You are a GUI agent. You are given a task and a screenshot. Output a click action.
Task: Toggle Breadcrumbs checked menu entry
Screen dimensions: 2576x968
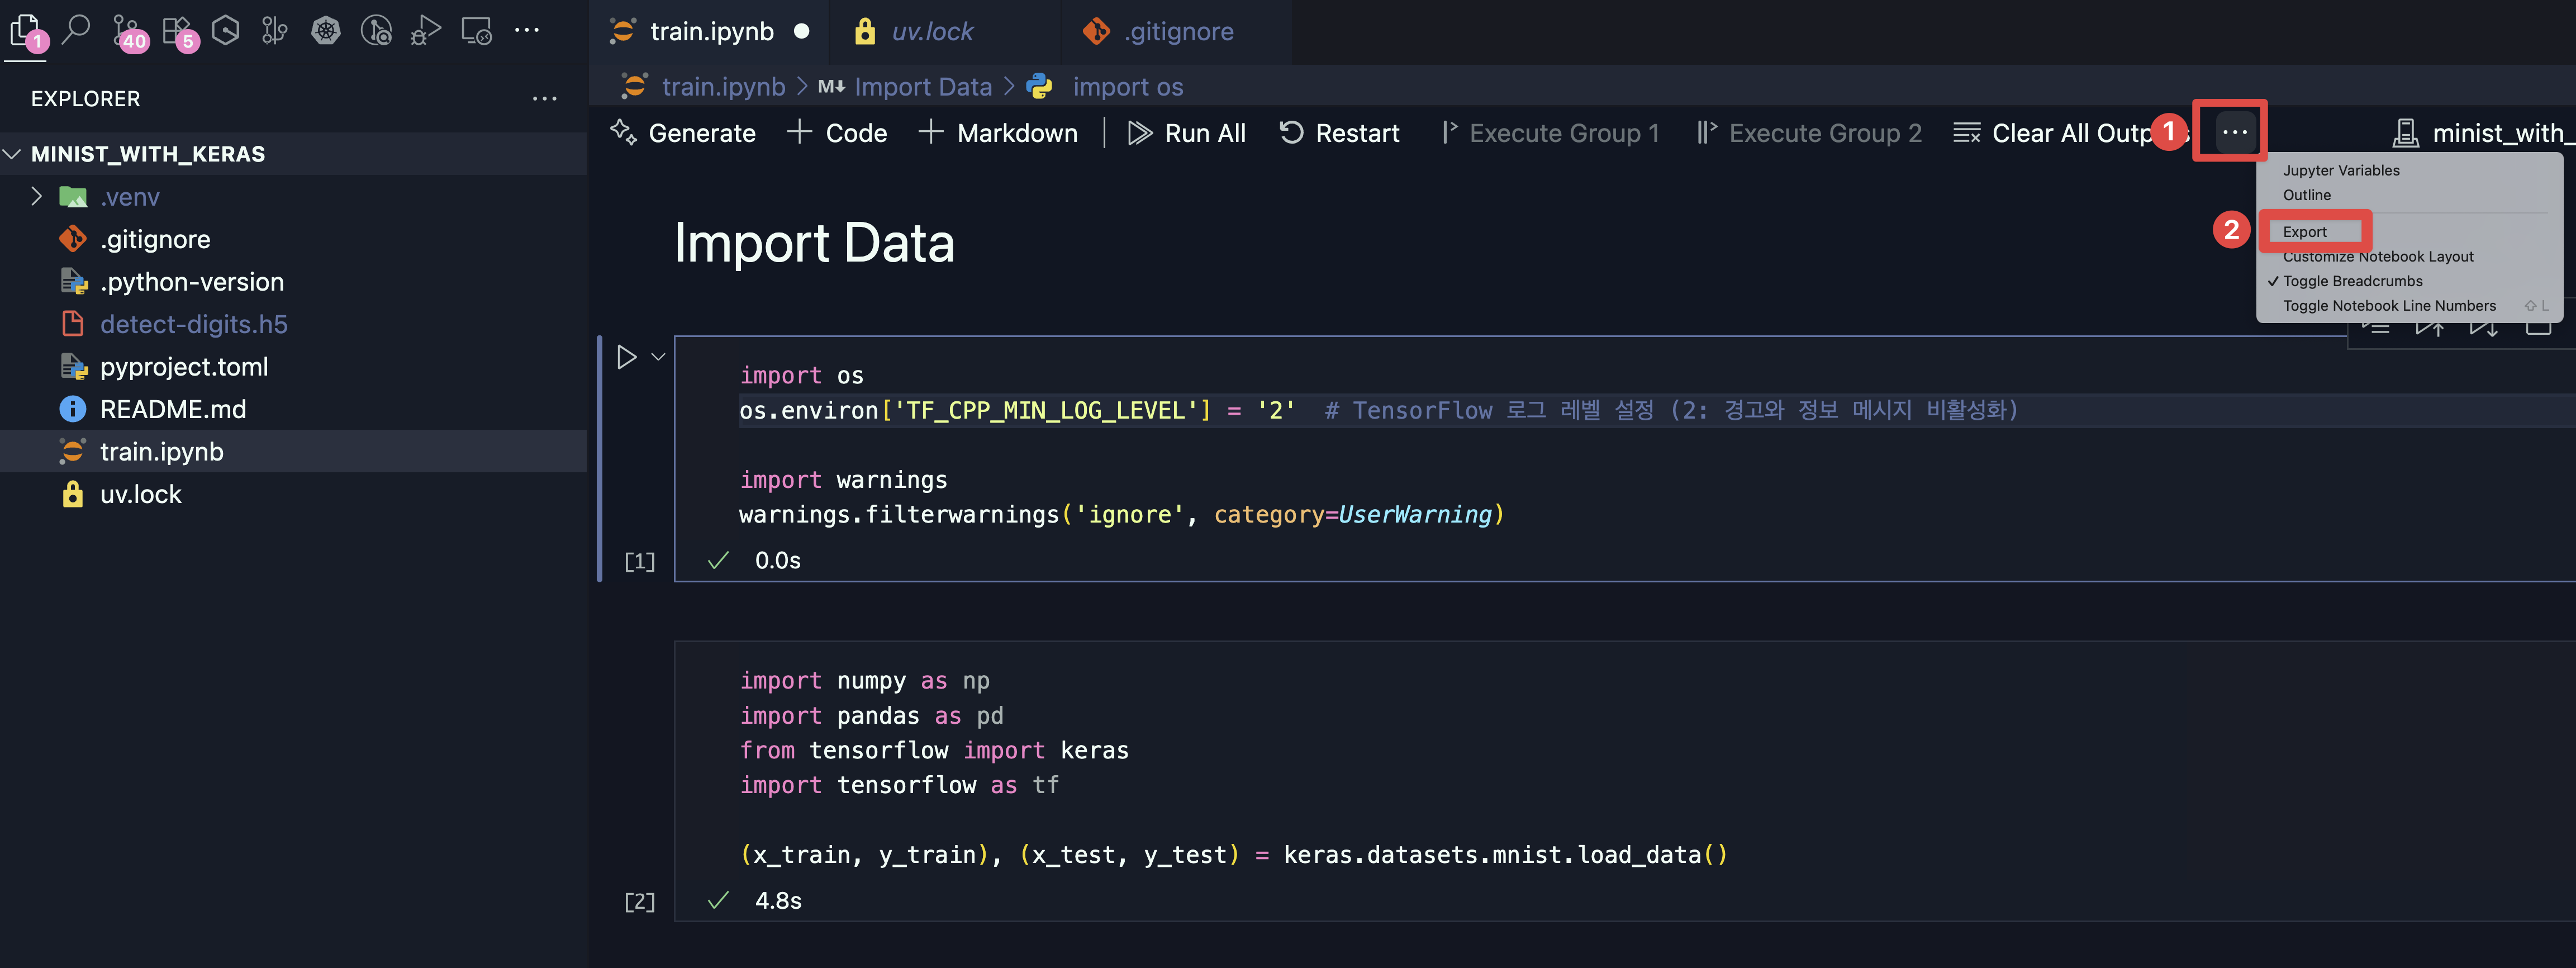[x=2352, y=281]
